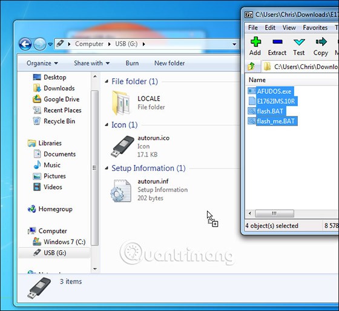
Task: Open the Organize dropdown menu
Action: click(x=42, y=63)
